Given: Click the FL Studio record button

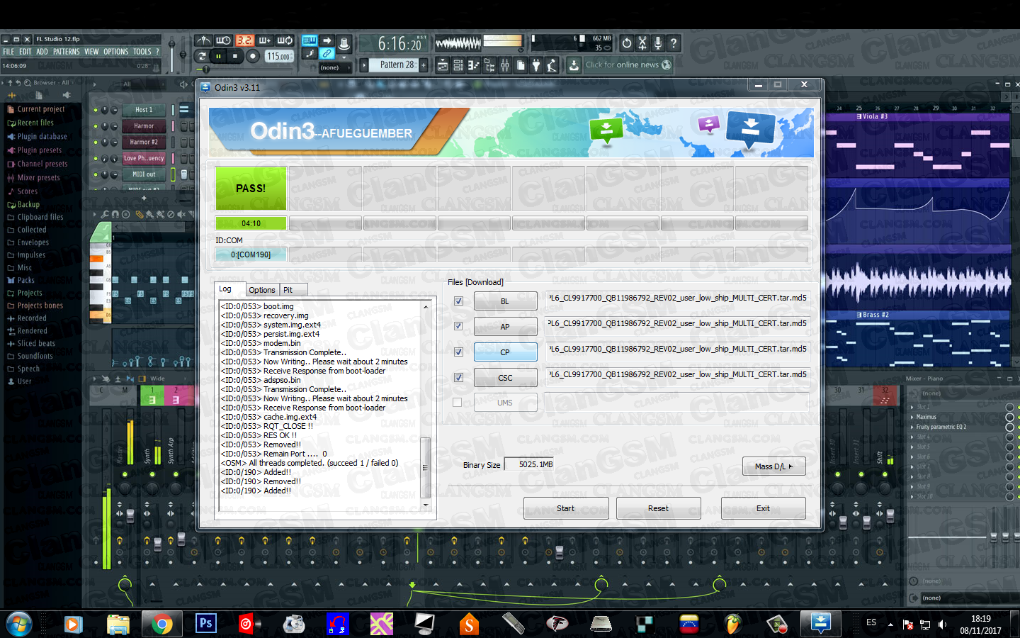Looking at the screenshot, I should point(253,56).
